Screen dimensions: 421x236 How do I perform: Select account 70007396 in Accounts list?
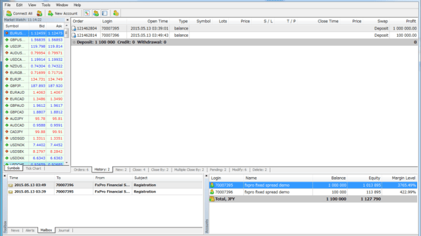(x=313, y=192)
